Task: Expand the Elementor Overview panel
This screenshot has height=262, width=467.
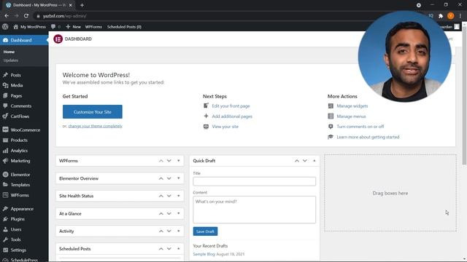Action: (178, 178)
